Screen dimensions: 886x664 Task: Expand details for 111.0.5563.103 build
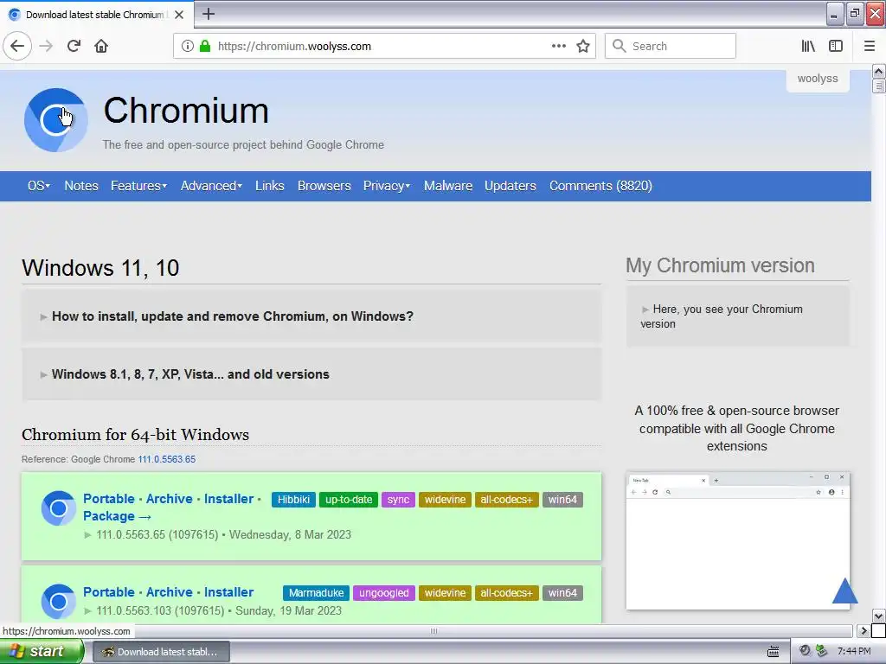213,611
